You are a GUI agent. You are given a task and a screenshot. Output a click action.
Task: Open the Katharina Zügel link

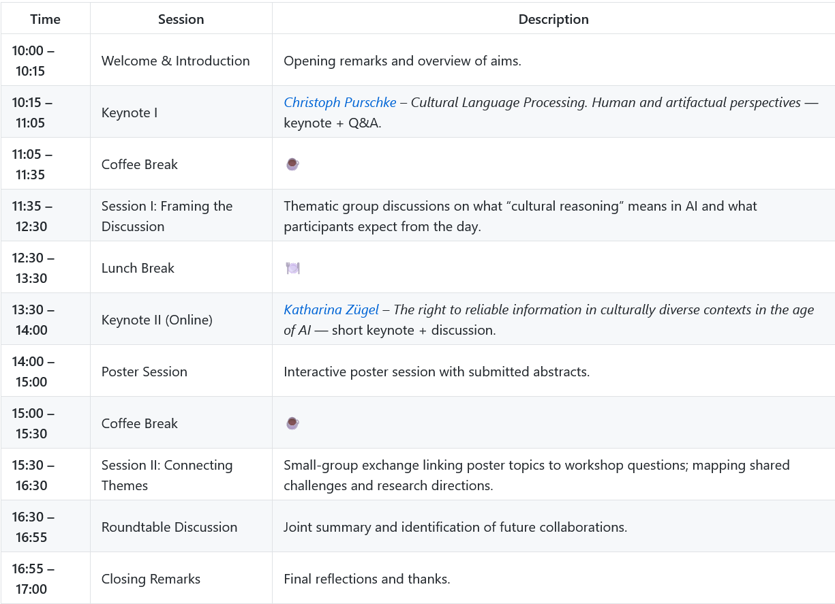click(331, 310)
